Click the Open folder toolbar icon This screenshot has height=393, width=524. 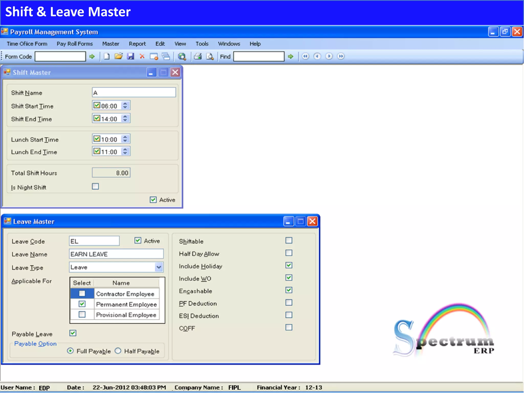pyautogui.click(x=118, y=56)
